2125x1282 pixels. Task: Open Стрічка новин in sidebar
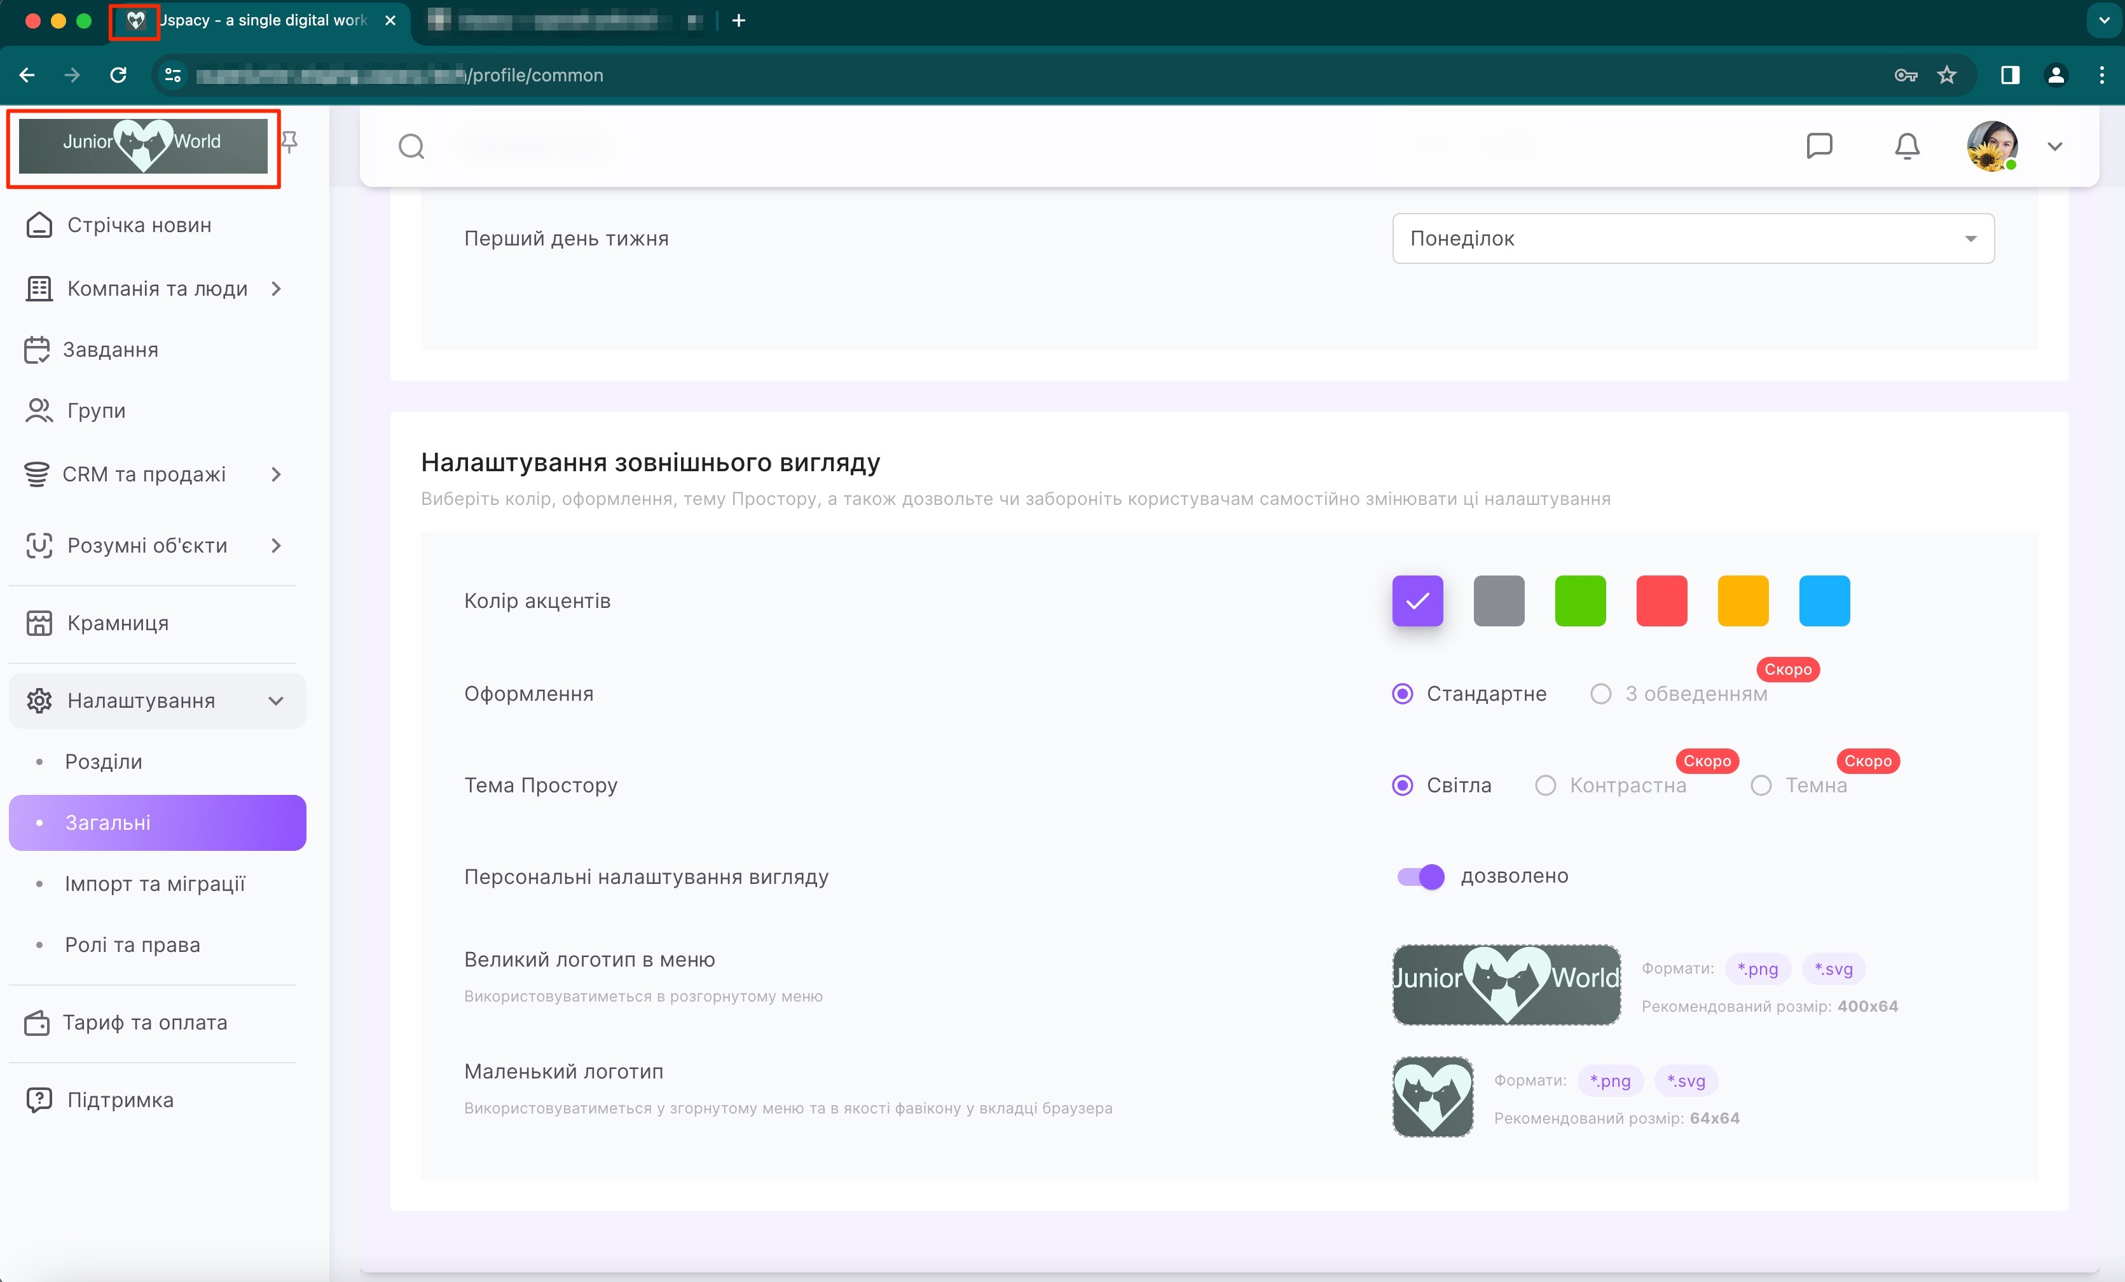point(138,225)
